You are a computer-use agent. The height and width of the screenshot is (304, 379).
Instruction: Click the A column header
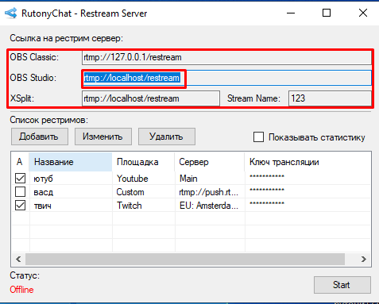pos(20,162)
